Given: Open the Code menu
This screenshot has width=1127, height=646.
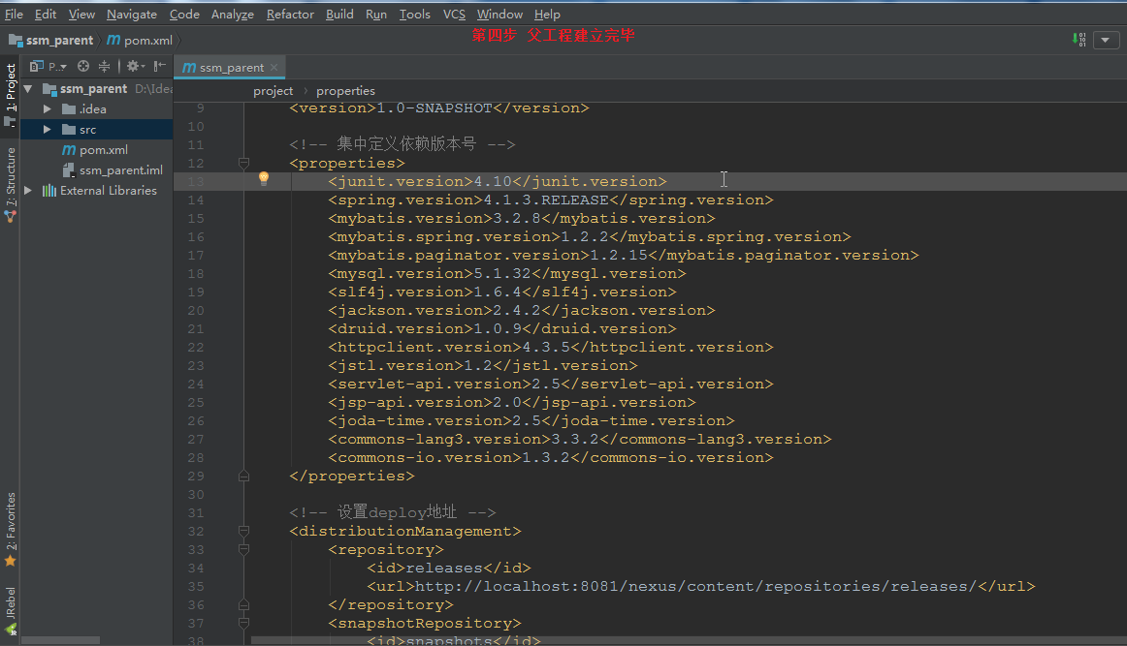Looking at the screenshot, I should pyautogui.click(x=184, y=15).
